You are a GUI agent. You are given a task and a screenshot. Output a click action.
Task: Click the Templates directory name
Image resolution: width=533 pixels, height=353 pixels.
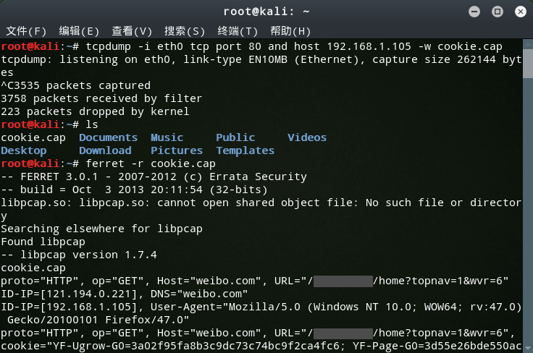[x=245, y=150]
